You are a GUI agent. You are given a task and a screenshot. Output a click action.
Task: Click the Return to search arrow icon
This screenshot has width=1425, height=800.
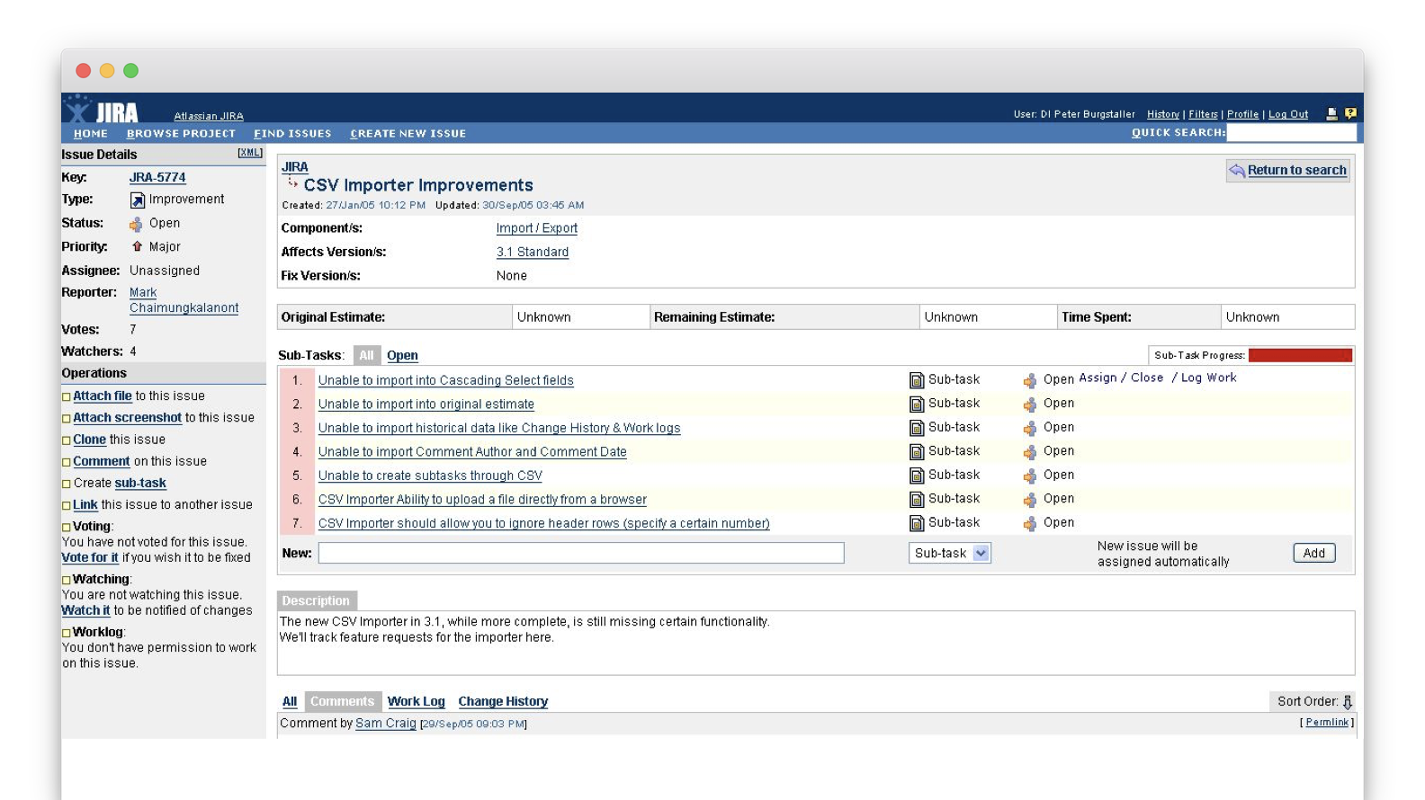point(1237,171)
